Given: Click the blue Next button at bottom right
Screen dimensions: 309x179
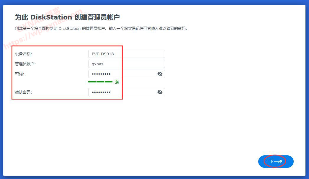Looking at the screenshot, I should tap(275, 161).
